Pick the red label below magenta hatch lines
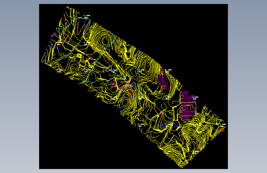 (x=164, y=86)
